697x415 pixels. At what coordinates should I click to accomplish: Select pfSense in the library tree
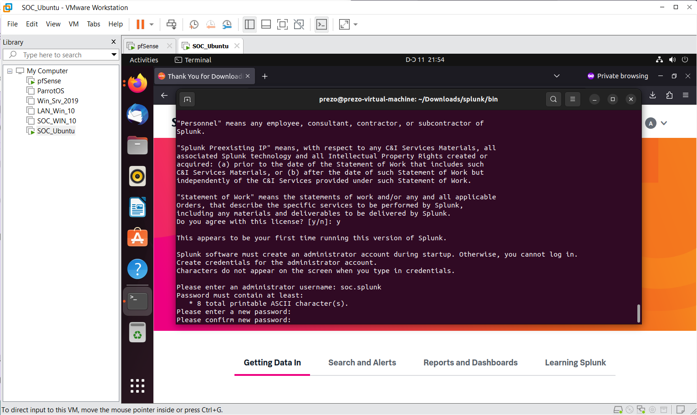tap(49, 81)
